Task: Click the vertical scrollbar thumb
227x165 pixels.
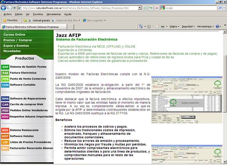Action: [x=225, y=84]
